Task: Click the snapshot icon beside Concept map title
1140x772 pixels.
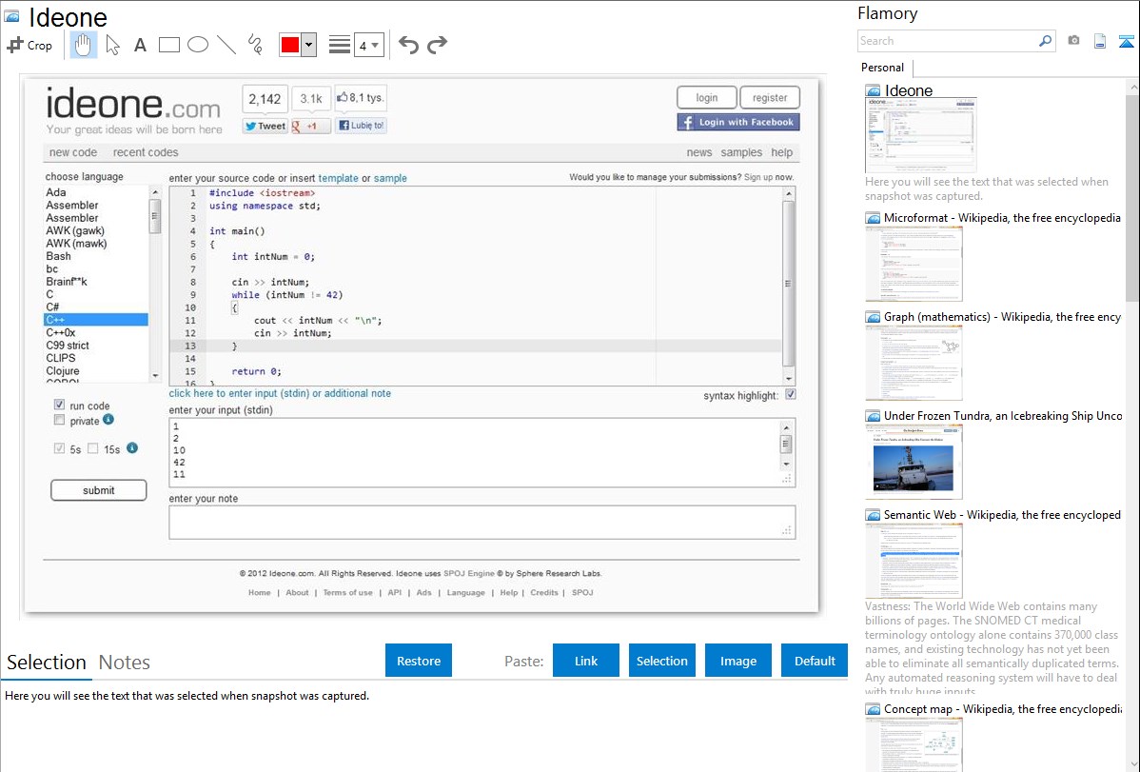Action: point(873,709)
